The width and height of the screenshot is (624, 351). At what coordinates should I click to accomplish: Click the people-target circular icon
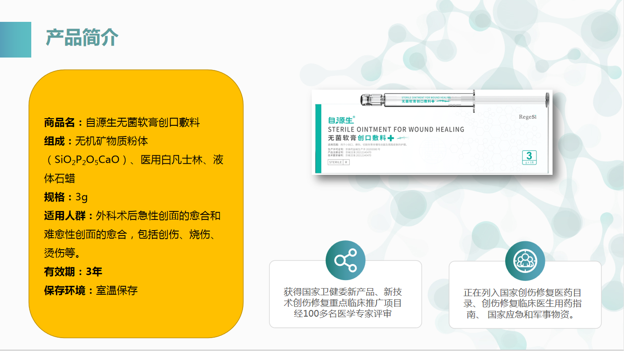(x=525, y=261)
